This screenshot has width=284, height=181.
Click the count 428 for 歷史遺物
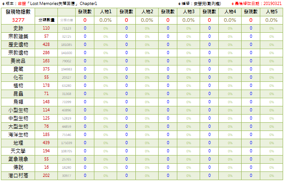click(x=46, y=45)
